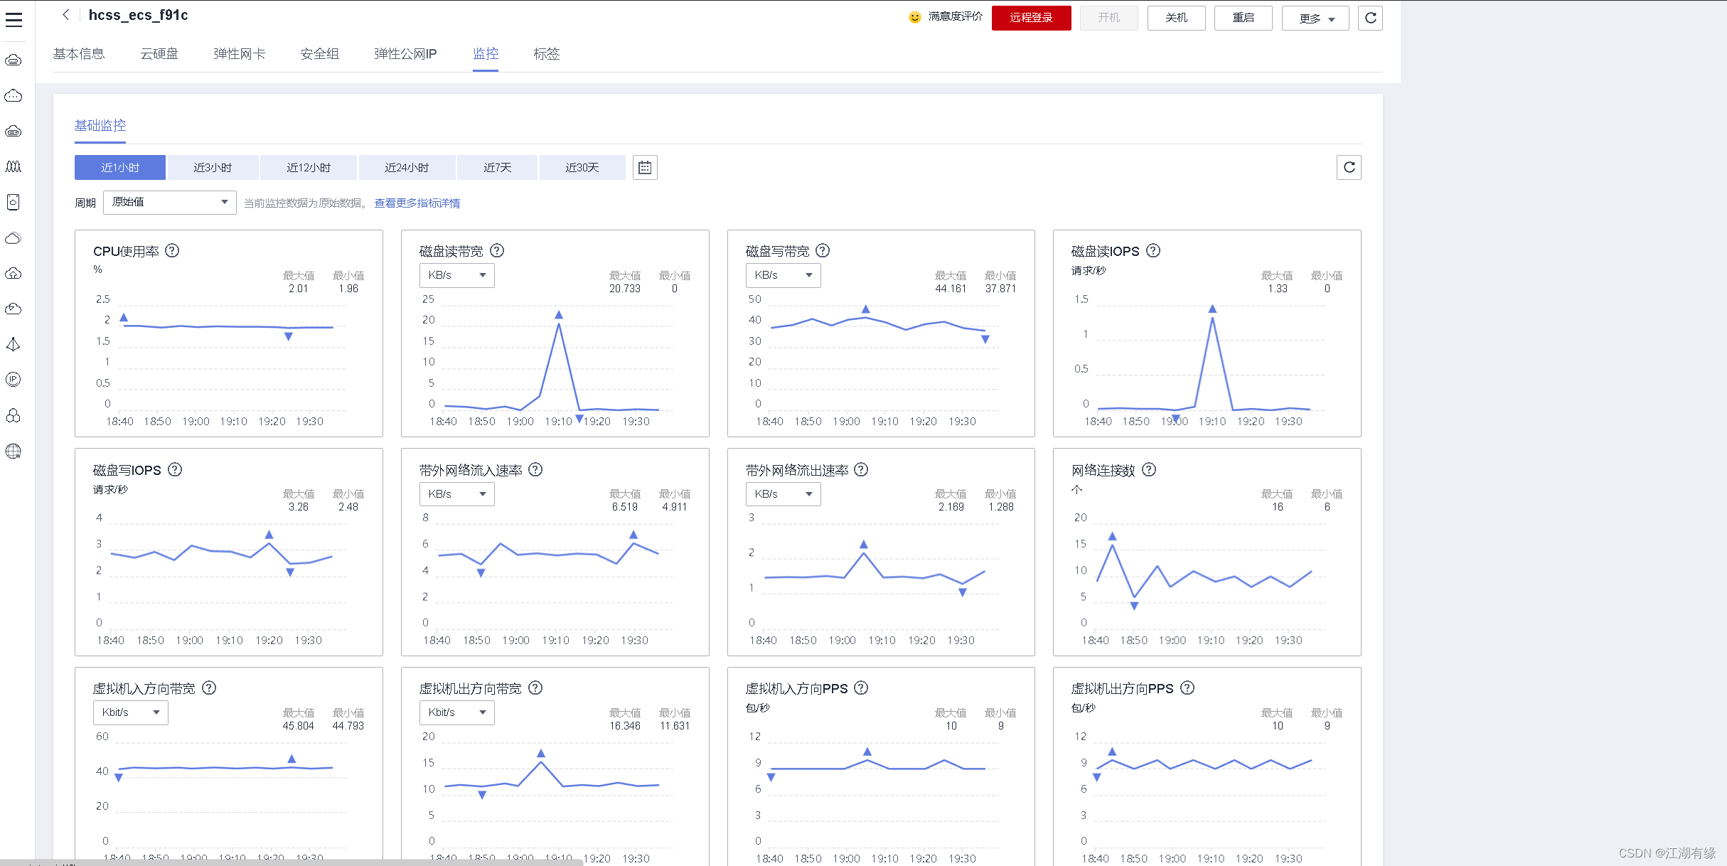Show help for 虚拟机出方向PPS metric
The height and width of the screenshot is (866, 1727).
click(x=1187, y=688)
